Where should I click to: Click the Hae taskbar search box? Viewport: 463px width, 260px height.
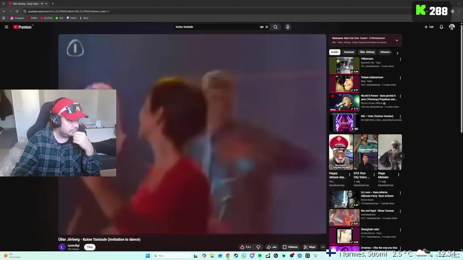[172, 256]
